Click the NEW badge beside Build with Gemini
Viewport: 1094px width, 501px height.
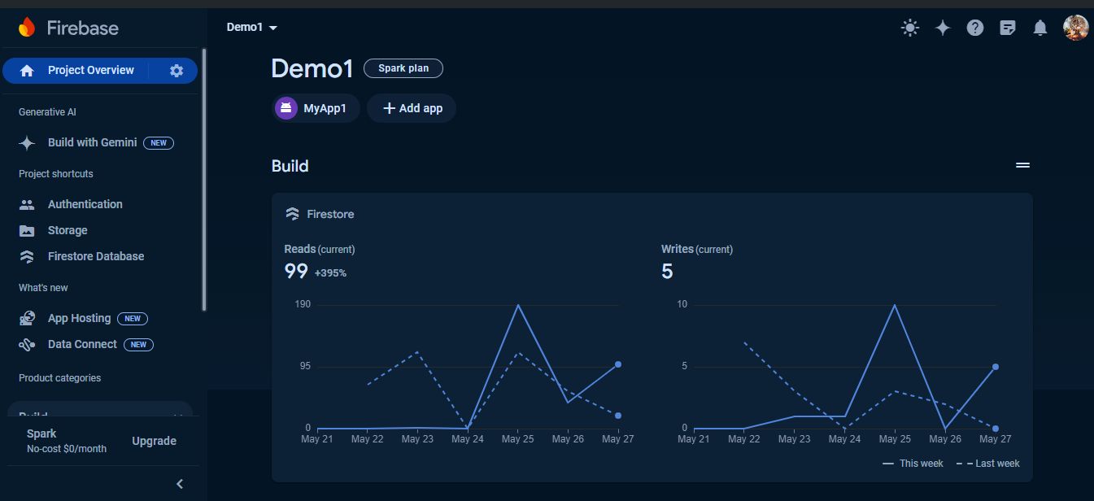[159, 143]
